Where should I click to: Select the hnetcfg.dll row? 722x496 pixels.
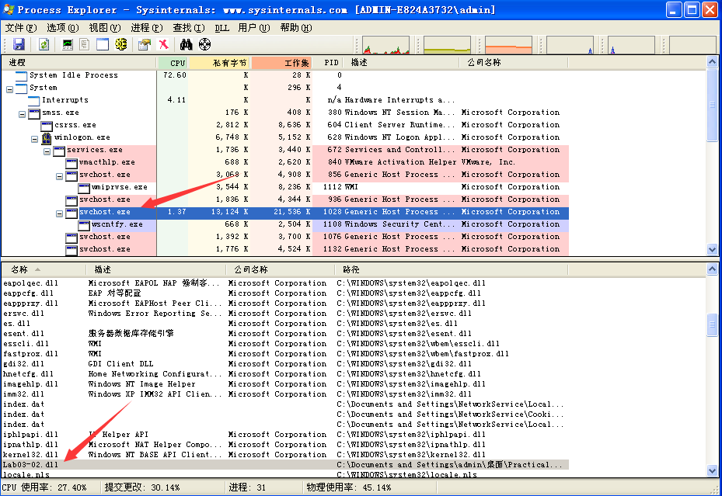point(285,374)
